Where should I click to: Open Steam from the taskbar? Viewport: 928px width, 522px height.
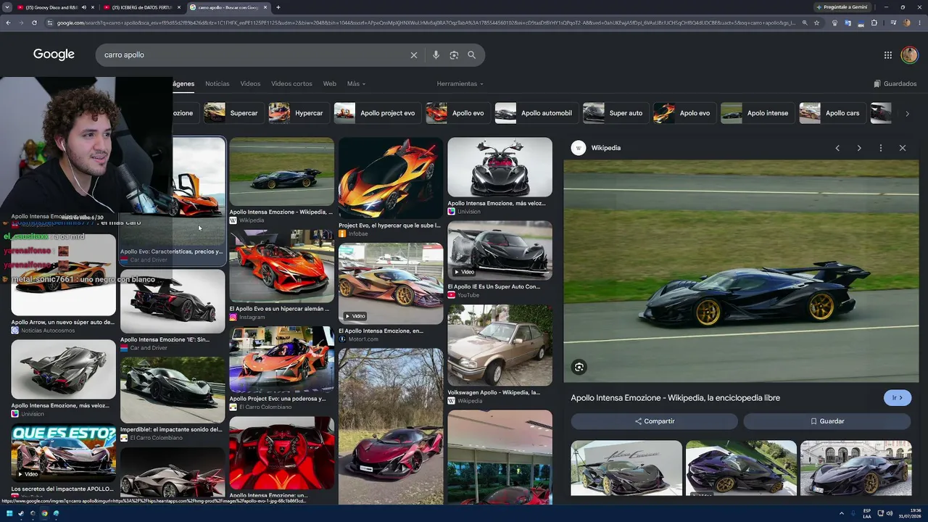[21, 513]
